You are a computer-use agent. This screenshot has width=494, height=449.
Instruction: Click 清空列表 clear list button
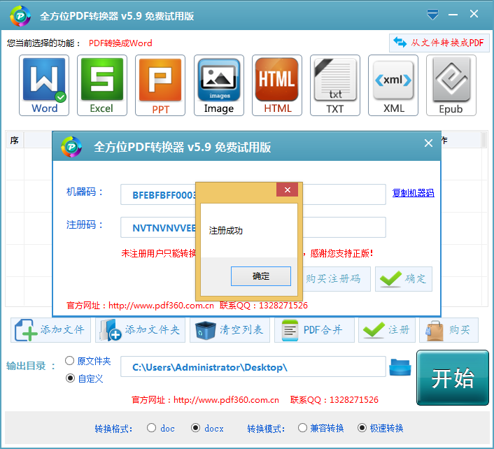coord(230,330)
